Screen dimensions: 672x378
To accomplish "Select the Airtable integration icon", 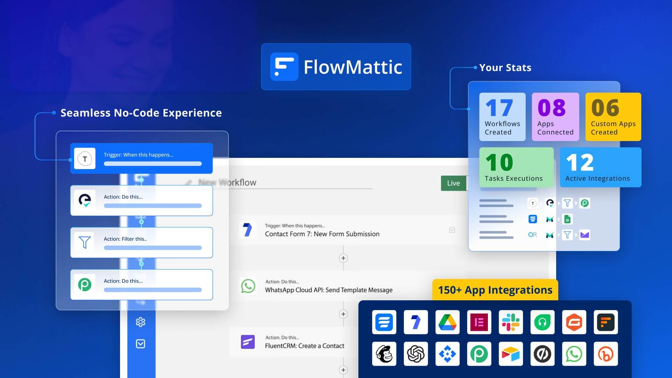I will [511, 354].
